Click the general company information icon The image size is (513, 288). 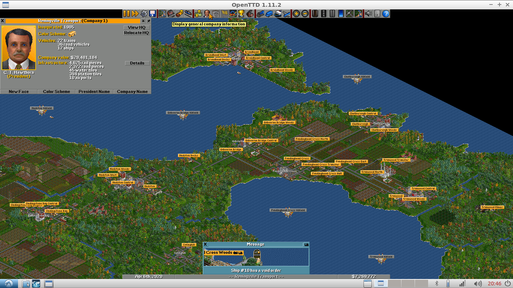click(x=207, y=13)
